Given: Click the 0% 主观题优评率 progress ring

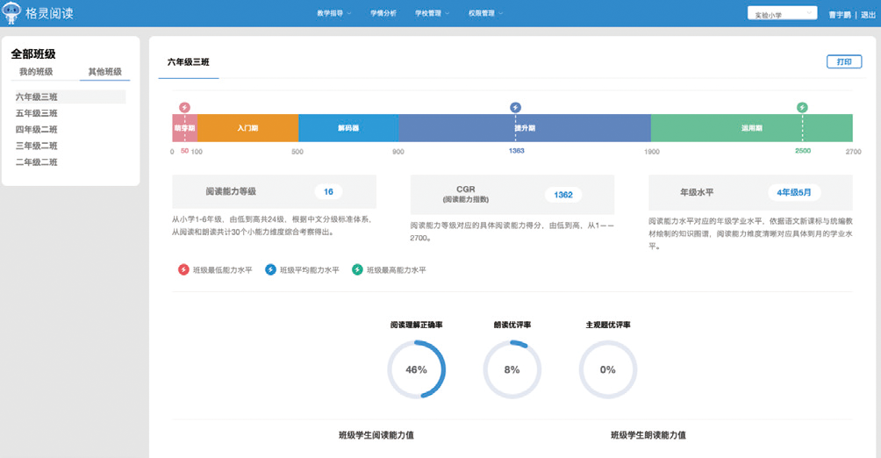Looking at the screenshot, I should point(608,369).
